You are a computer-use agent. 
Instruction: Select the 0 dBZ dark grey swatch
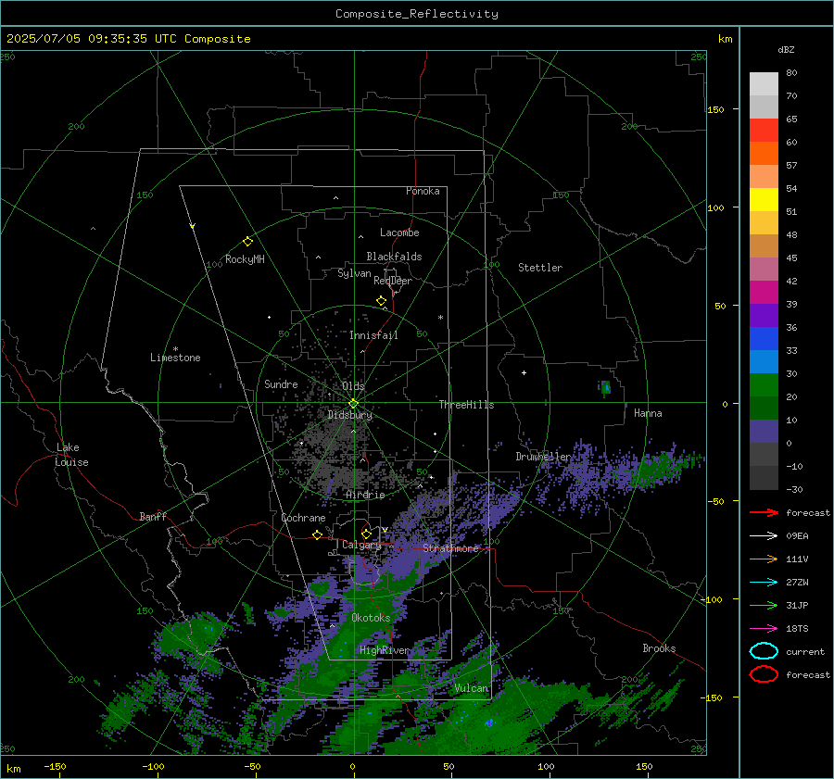tap(764, 454)
